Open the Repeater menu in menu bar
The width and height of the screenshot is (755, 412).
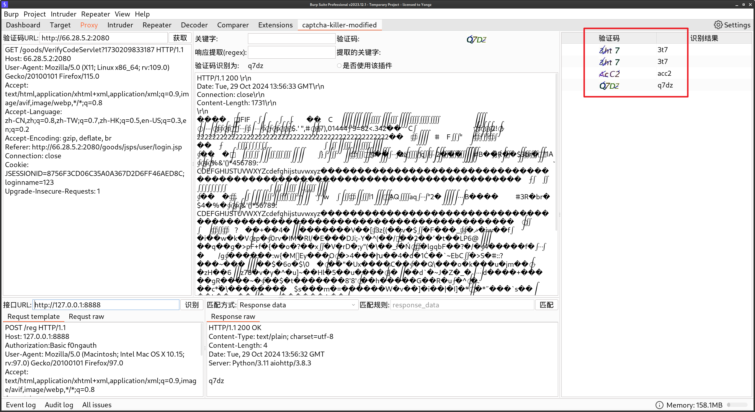[95, 14]
